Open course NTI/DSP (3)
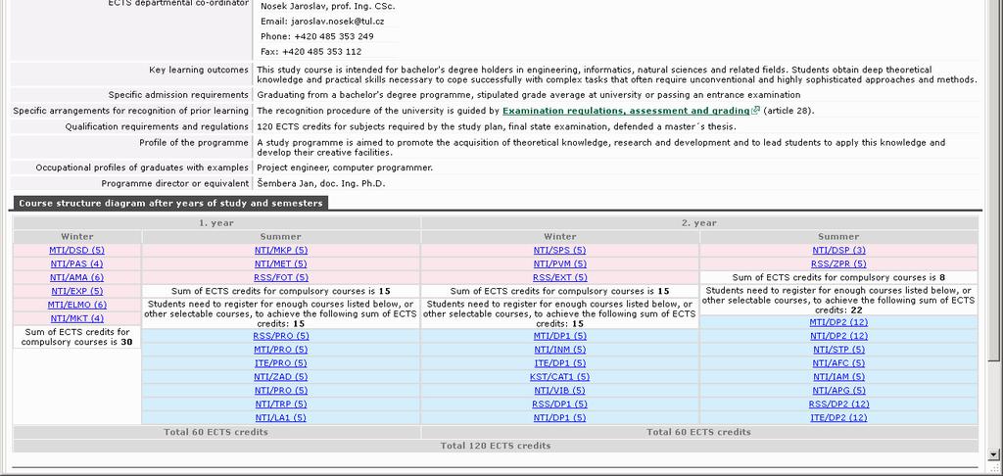This screenshot has height=476, width=1003. (x=838, y=250)
